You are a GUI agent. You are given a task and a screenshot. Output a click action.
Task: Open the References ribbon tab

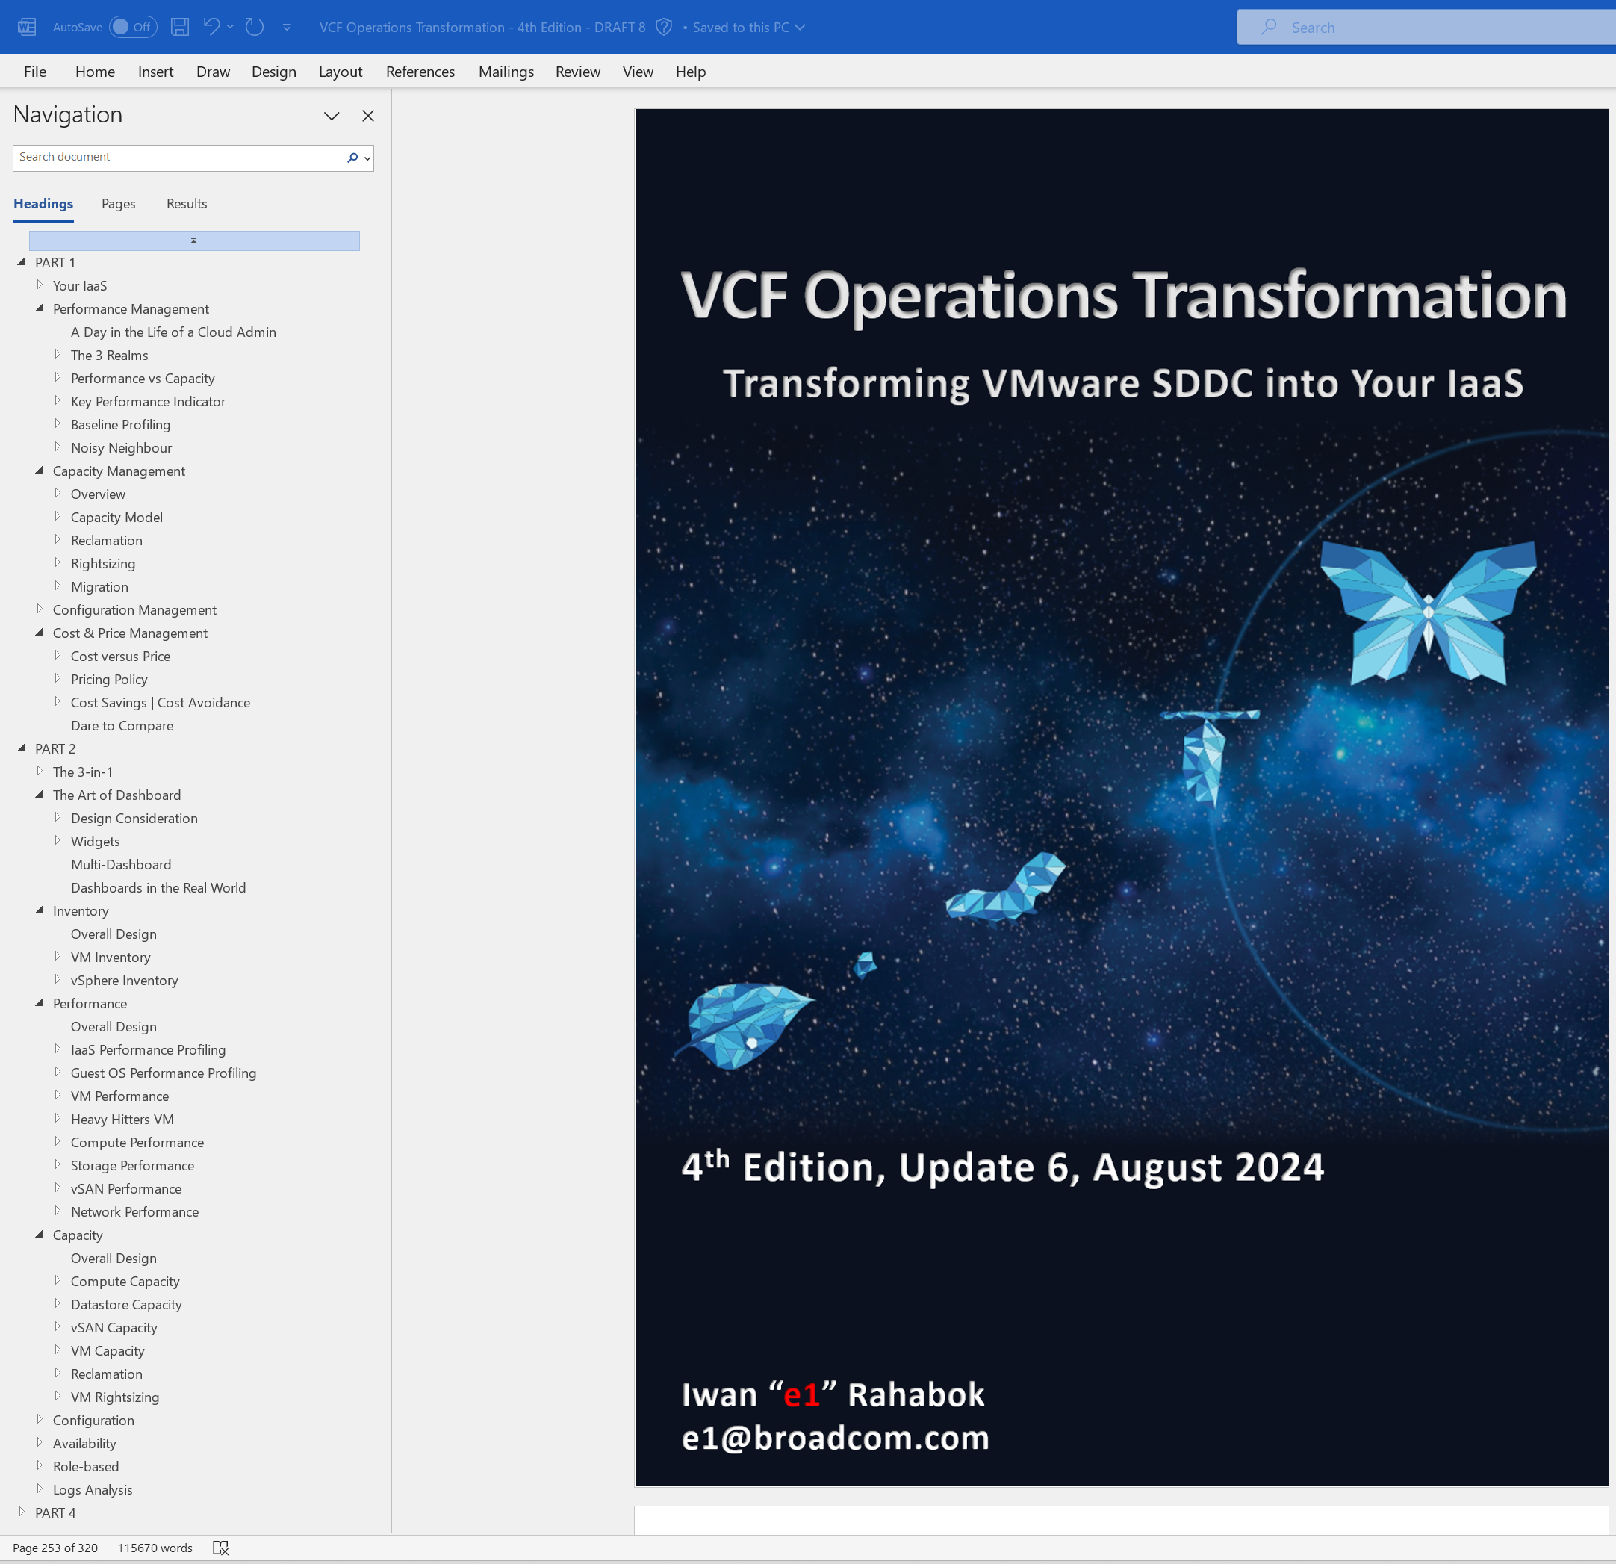pos(420,72)
